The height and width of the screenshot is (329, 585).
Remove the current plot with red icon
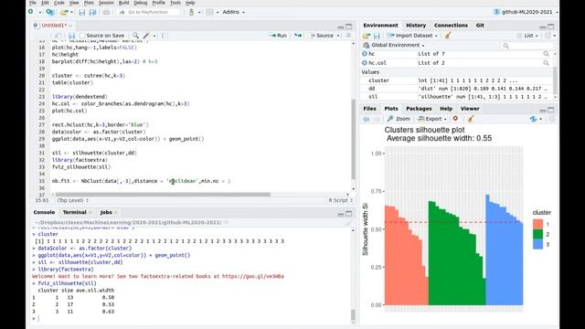[x=455, y=118]
